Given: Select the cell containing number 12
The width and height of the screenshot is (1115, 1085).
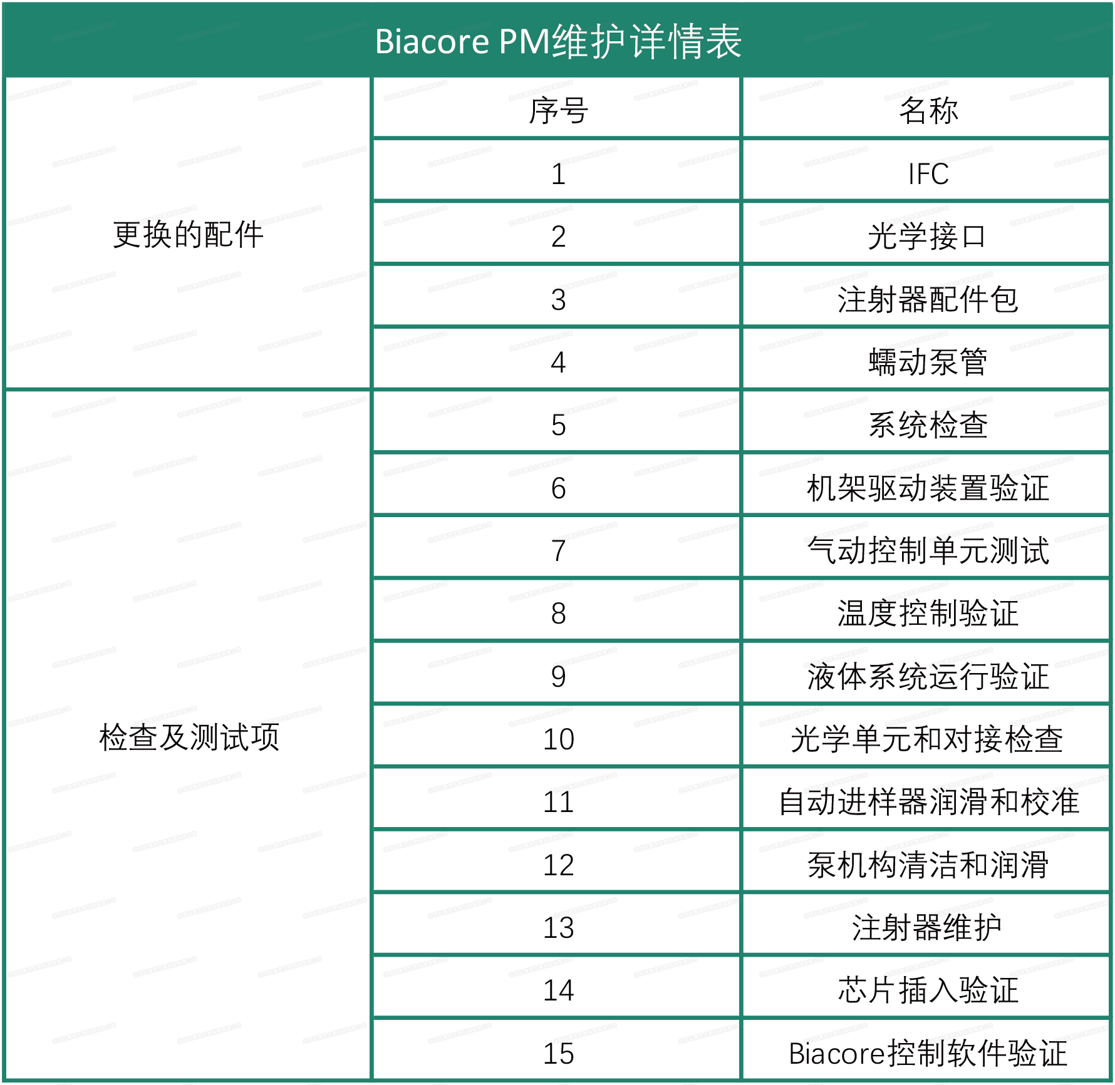Looking at the screenshot, I should [557, 861].
